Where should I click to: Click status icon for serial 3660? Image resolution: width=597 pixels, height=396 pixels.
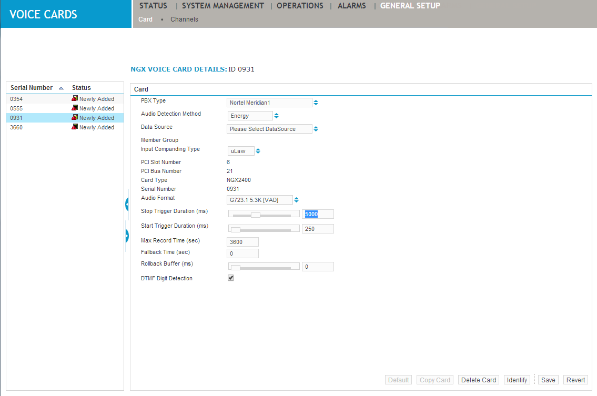coord(75,127)
